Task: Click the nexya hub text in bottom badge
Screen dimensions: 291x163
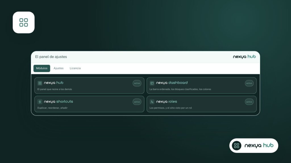Action: point(259,145)
